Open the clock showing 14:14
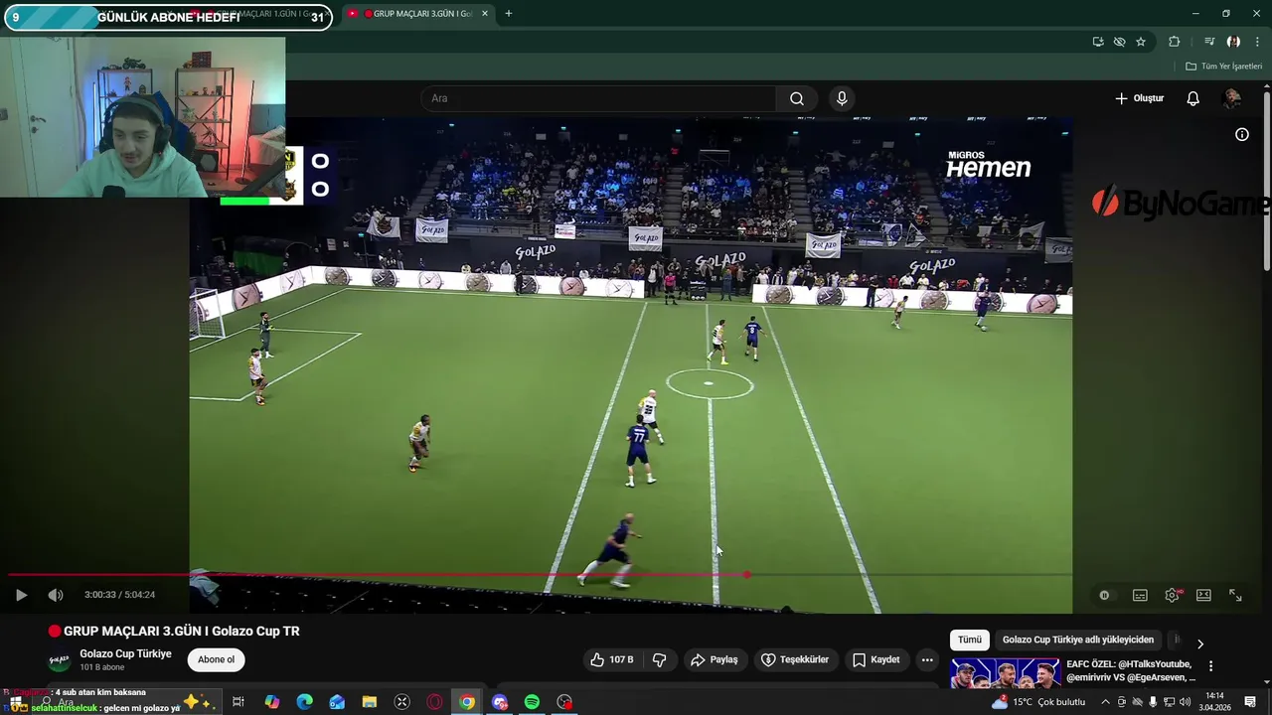Viewport: 1272px width, 715px height. tap(1214, 702)
